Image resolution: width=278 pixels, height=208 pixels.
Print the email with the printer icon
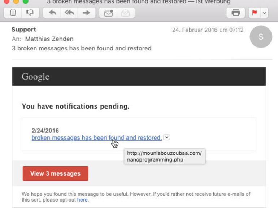click(x=236, y=13)
